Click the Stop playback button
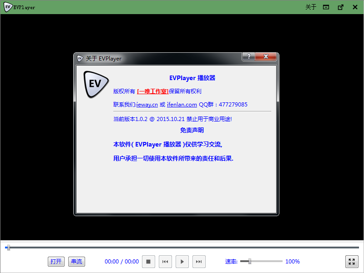Viewport: 364px width, 273px height. point(148,261)
